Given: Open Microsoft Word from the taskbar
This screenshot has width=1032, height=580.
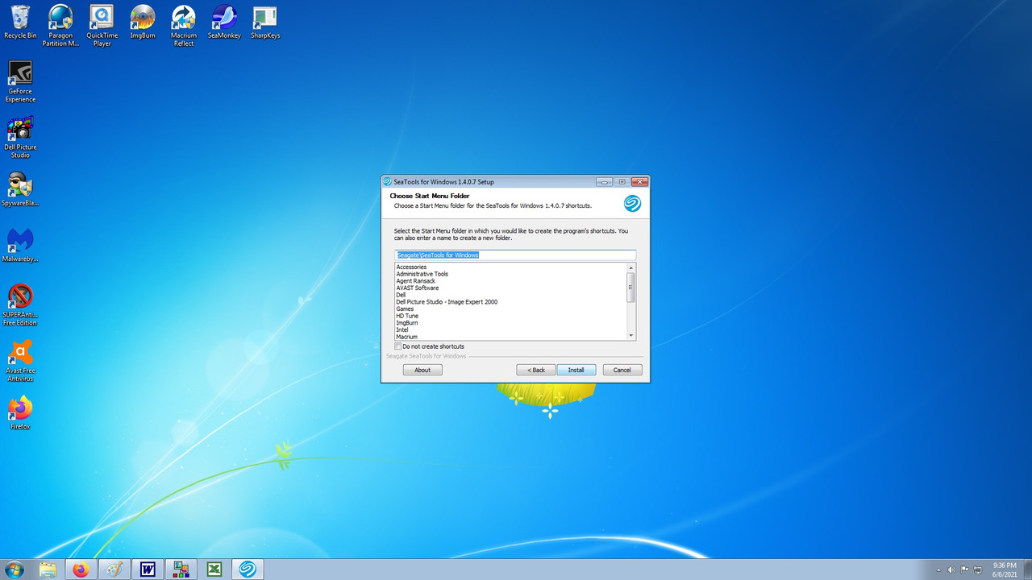Looking at the screenshot, I should (148, 570).
